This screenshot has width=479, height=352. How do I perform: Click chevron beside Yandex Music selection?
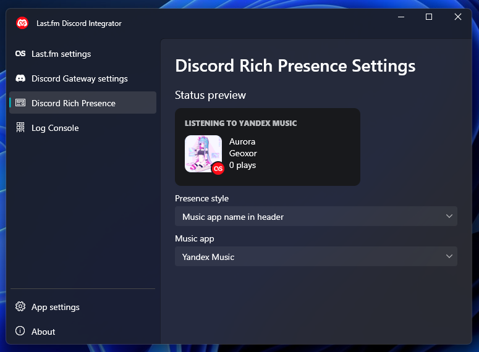449,256
